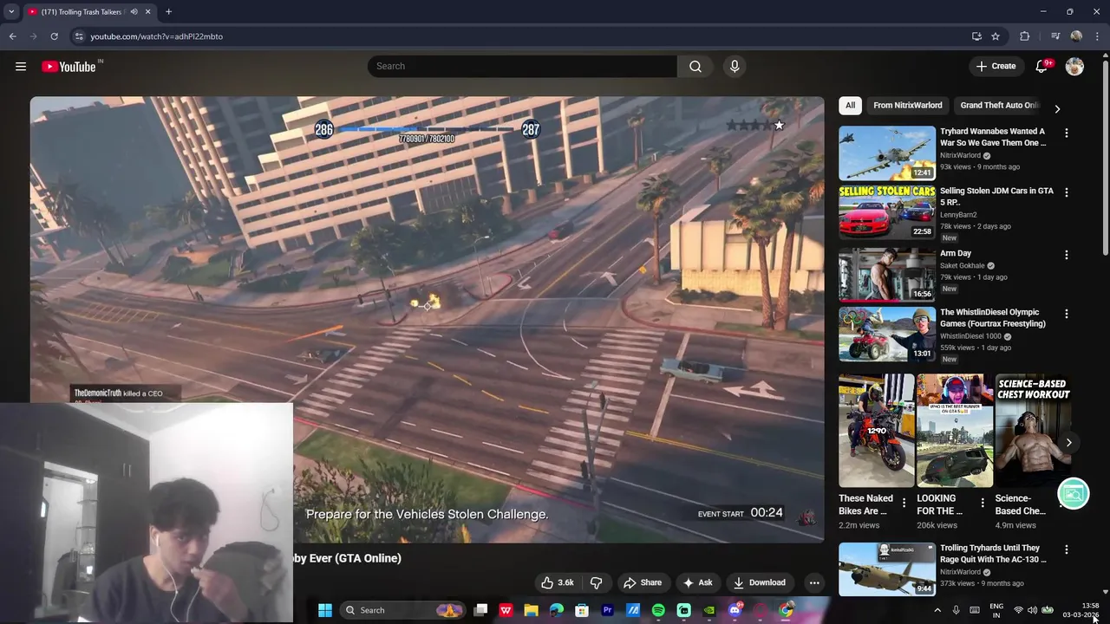Select the Grand Theft Auto Online chip
The height and width of the screenshot is (624, 1110).
[x=998, y=105]
